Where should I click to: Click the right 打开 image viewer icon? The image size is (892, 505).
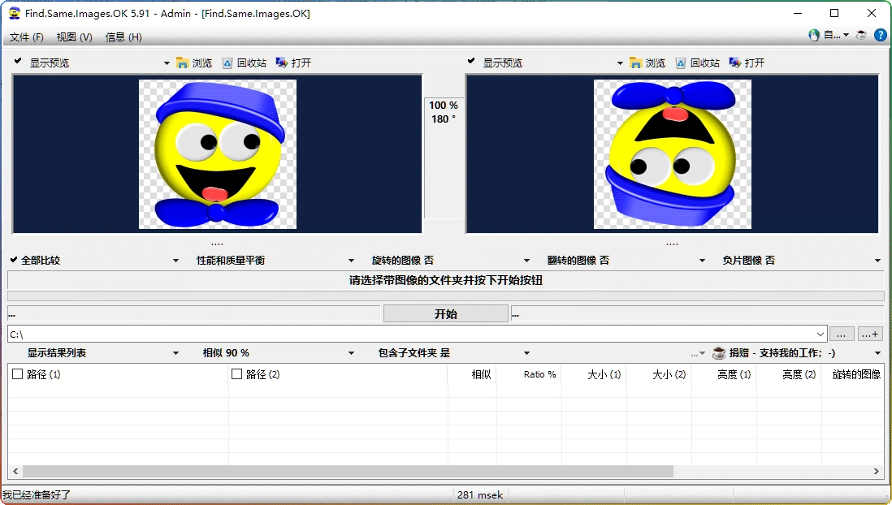(x=736, y=62)
